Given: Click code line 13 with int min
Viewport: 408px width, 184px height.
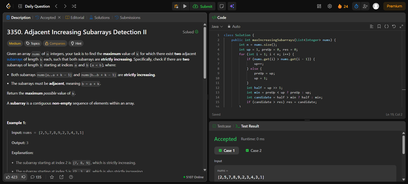Looking at the screenshot, I should [279, 92].
